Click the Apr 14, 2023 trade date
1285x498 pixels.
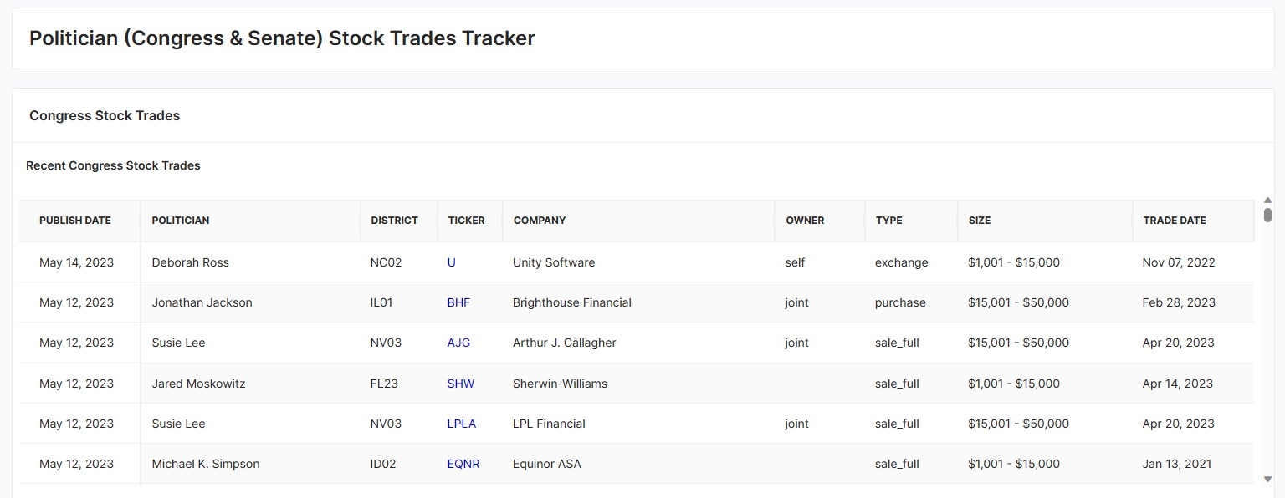pyautogui.click(x=1177, y=384)
